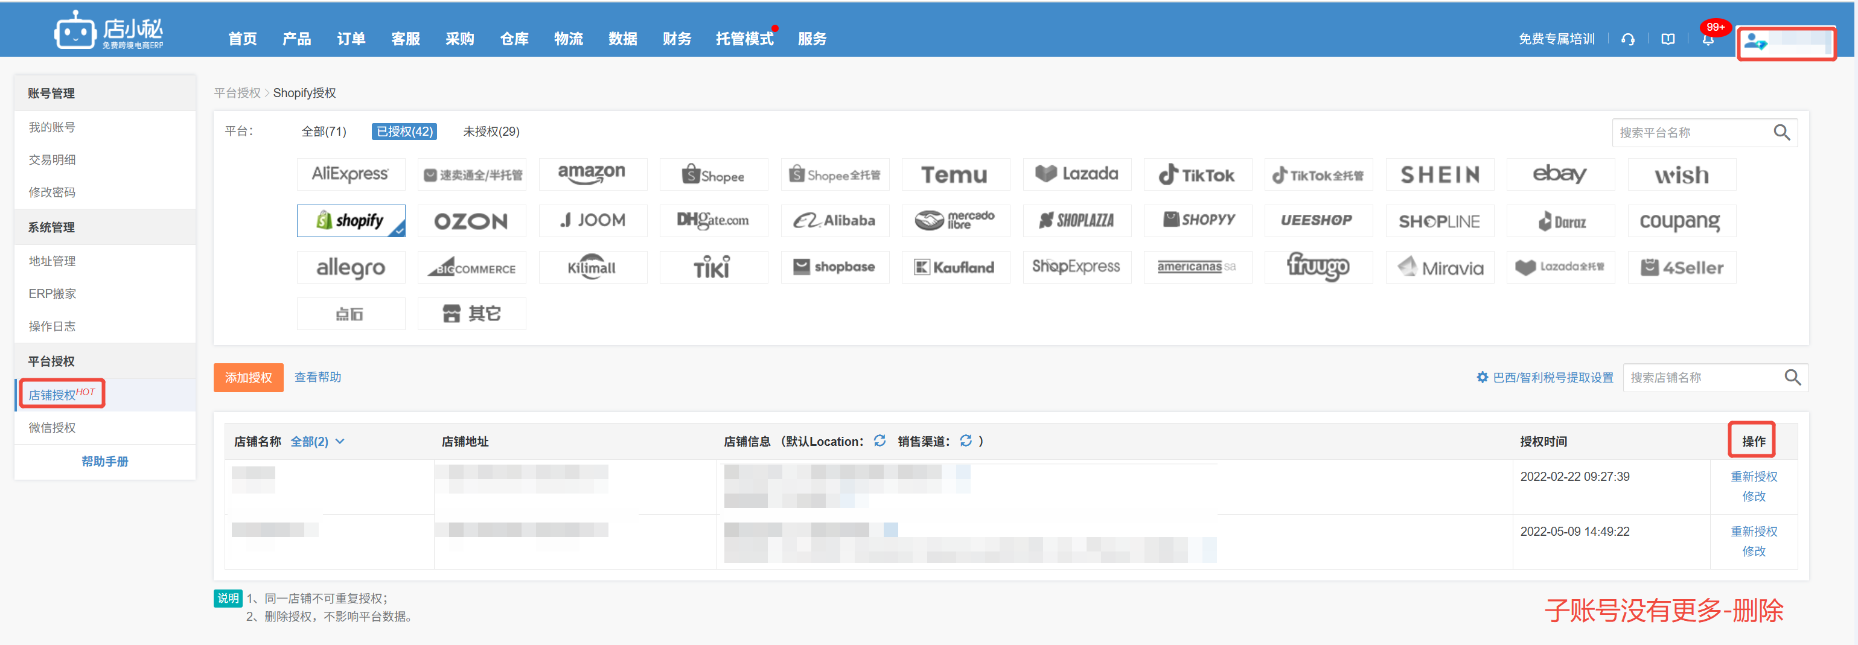1858x645 pixels.
Task: Select the 已授权(42) platform filter
Action: [x=404, y=132]
